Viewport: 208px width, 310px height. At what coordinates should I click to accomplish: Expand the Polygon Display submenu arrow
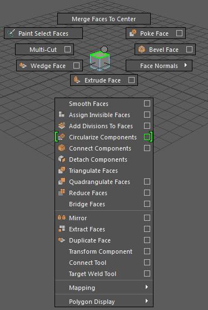click(x=147, y=301)
